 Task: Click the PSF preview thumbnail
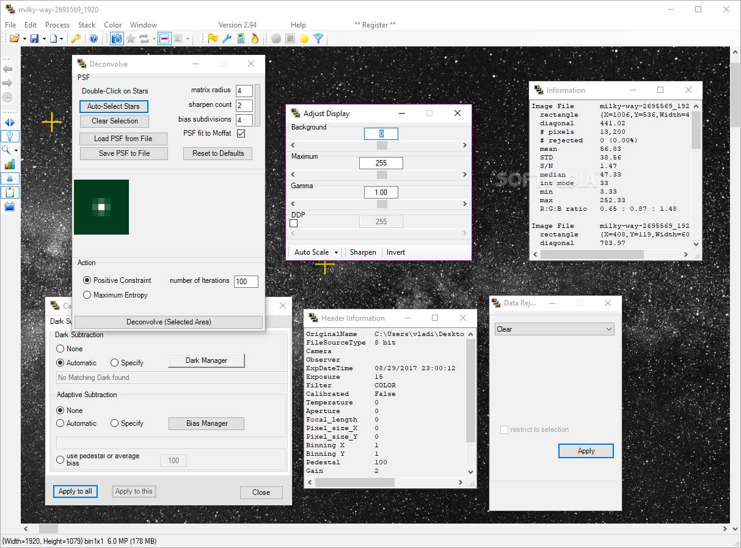(101, 207)
